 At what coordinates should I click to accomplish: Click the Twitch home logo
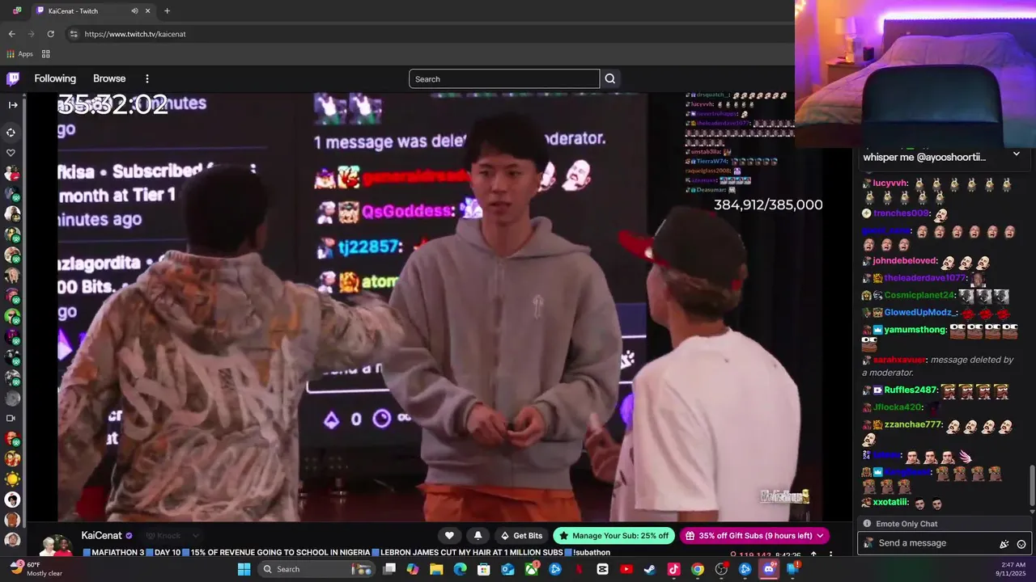coord(13,78)
